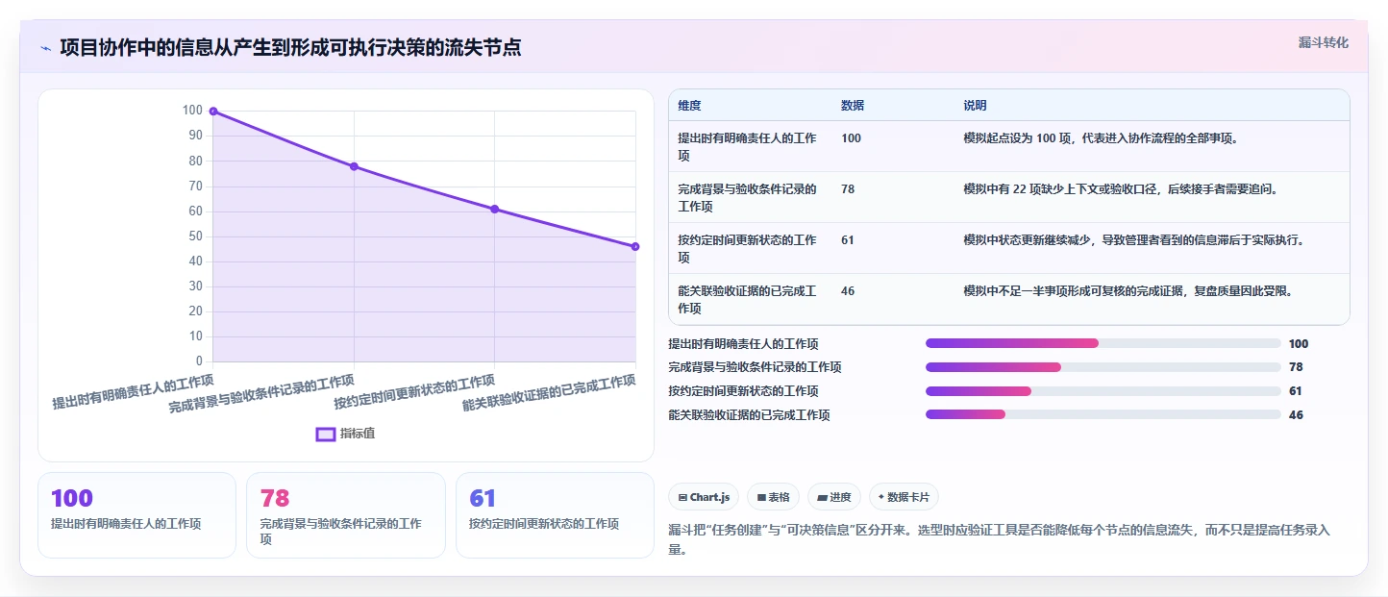Viewport: 1388px width, 597px height.
Task: Click description 模拟起点设为 100 项 in table
Action: tap(1101, 138)
